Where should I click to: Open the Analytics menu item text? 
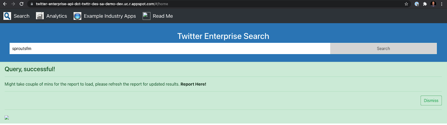coord(57,16)
